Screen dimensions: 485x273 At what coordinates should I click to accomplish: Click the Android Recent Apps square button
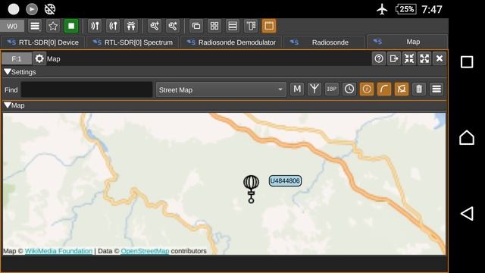[x=467, y=62]
